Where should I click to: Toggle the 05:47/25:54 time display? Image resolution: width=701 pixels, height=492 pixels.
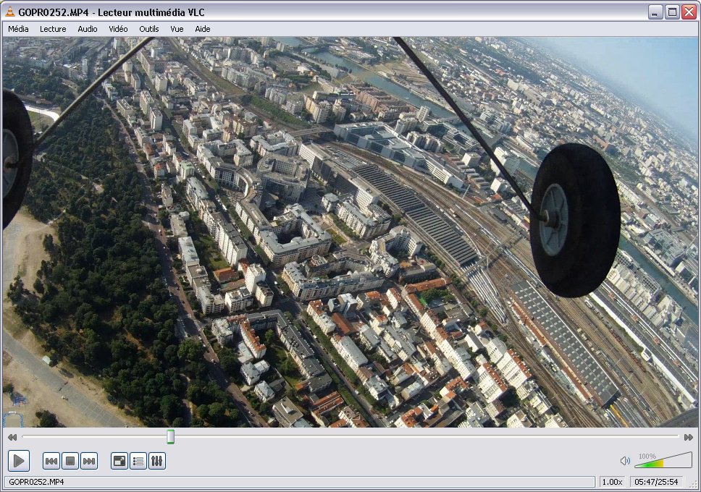656,482
